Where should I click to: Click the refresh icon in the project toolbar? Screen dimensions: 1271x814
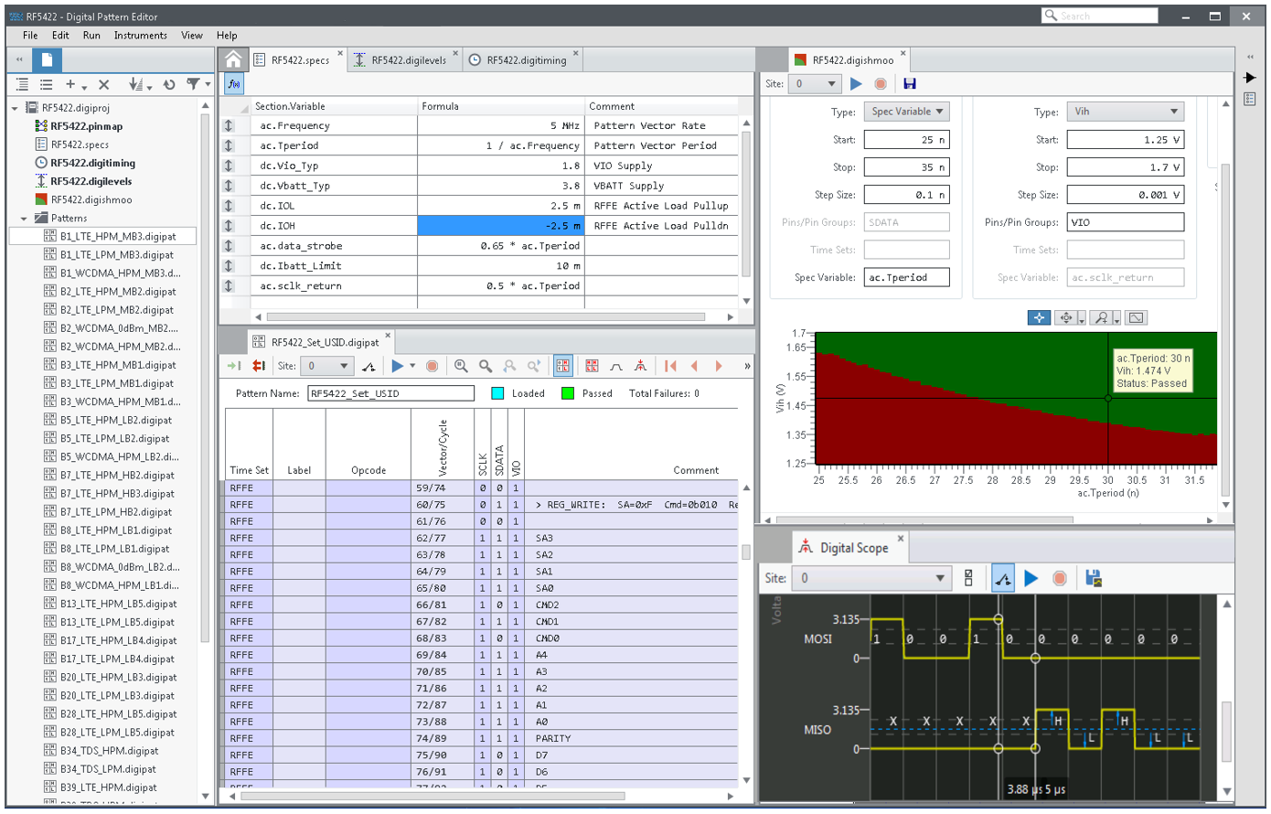[169, 84]
